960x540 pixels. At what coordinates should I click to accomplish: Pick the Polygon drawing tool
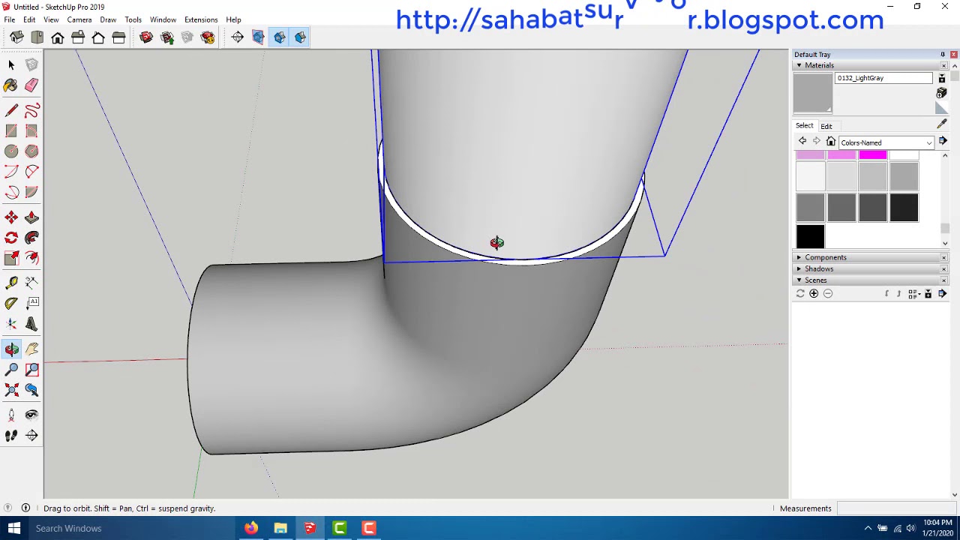(31, 151)
